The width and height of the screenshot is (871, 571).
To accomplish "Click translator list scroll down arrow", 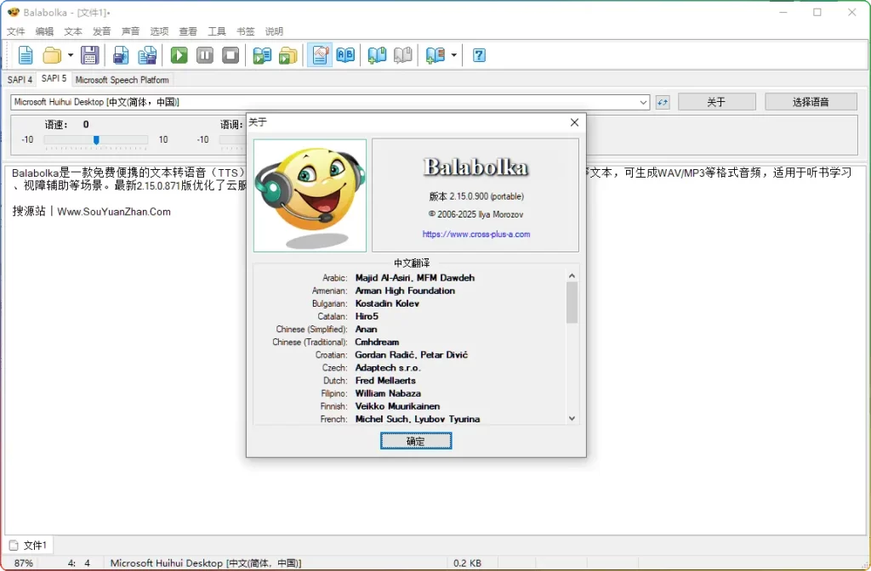I will point(572,419).
